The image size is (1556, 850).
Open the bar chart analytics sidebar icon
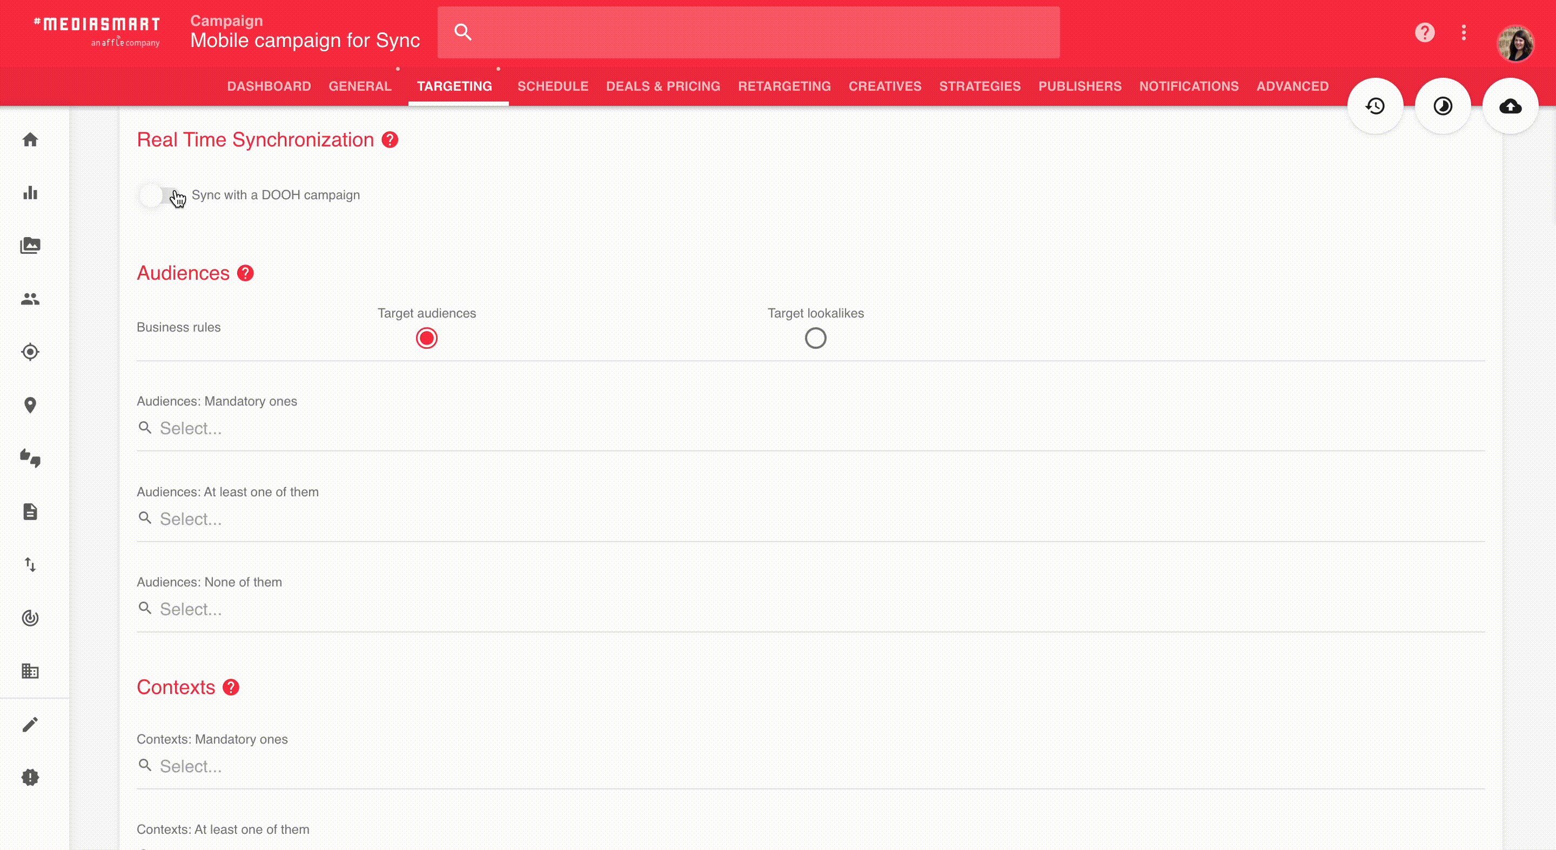click(30, 193)
